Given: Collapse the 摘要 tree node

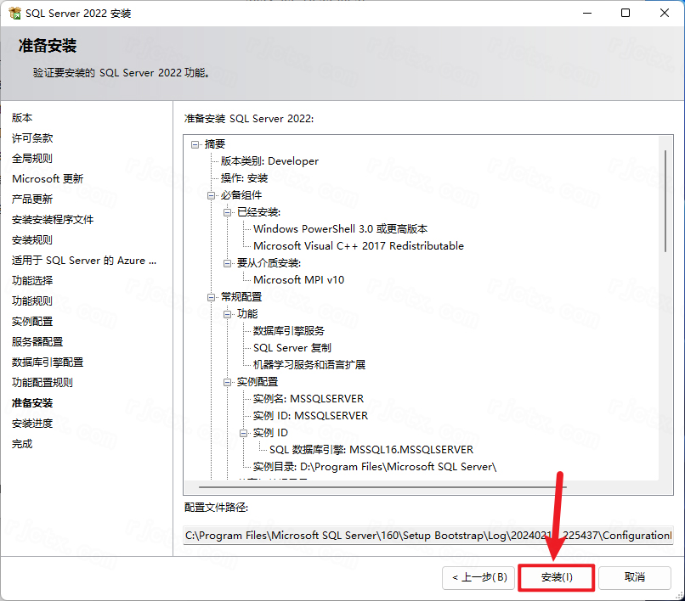Looking at the screenshot, I should pyautogui.click(x=195, y=144).
